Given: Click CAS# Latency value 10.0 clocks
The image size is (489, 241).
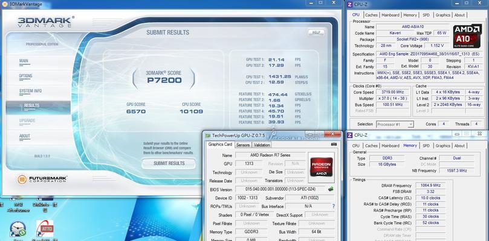Looking at the screenshot, I should (430, 198).
